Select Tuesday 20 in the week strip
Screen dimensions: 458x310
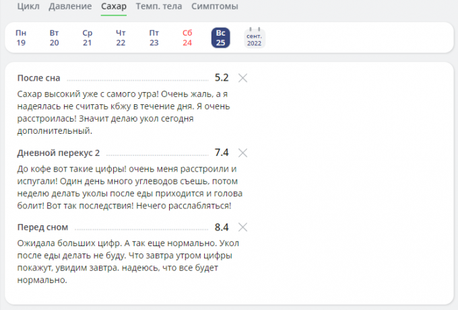pos(55,38)
